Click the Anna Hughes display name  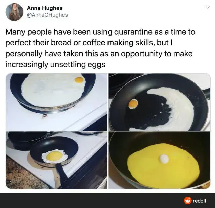click(45, 8)
